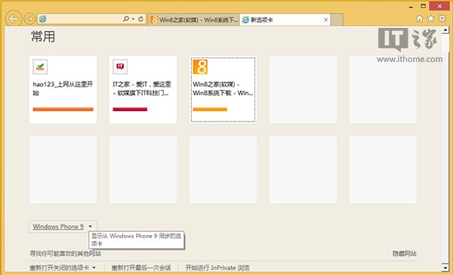Click the scrollbar up arrow

click(445, 29)
